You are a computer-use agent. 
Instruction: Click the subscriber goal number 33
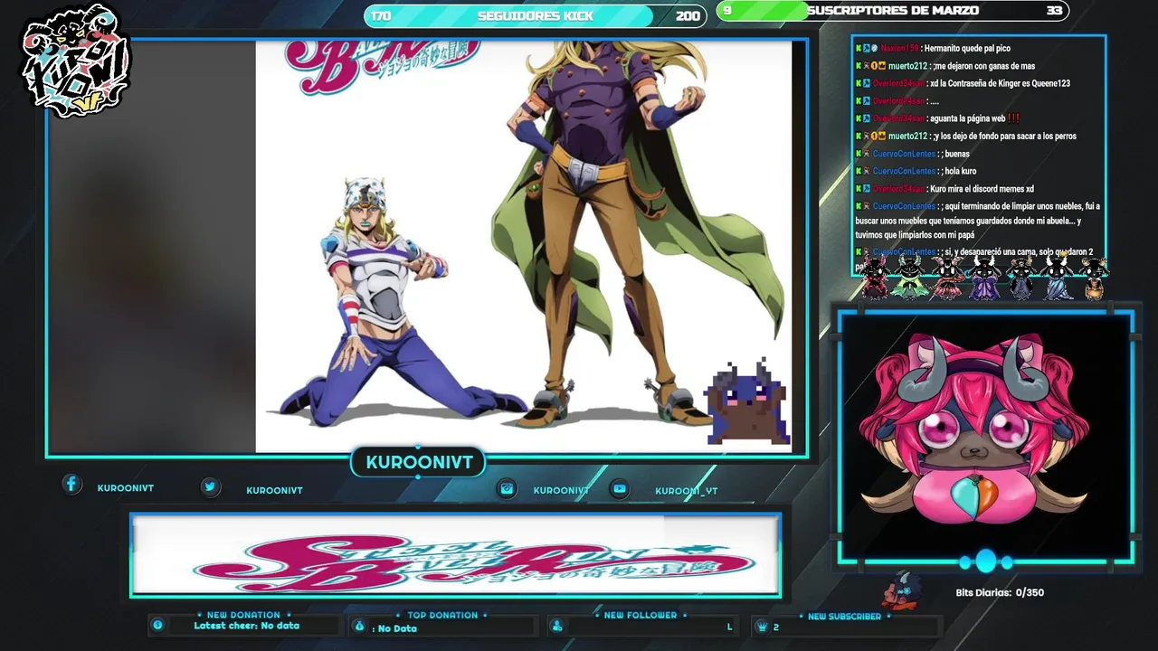click(1054, 11)
